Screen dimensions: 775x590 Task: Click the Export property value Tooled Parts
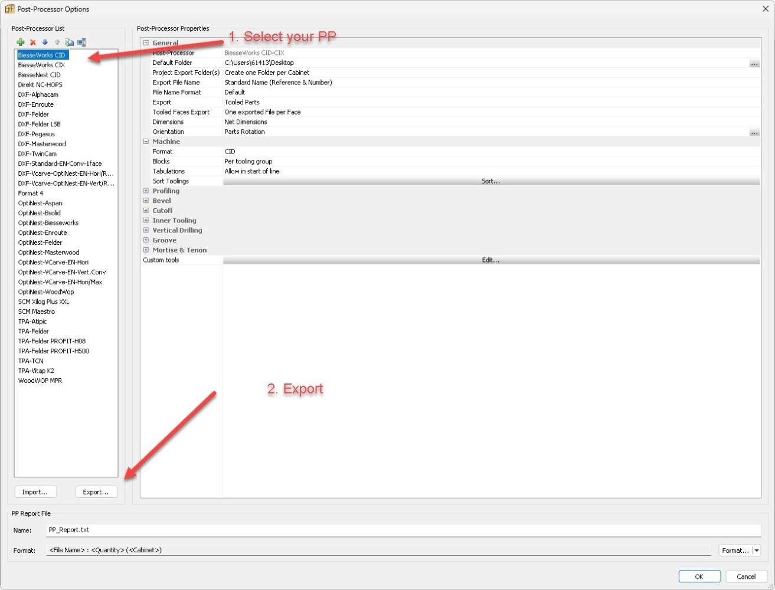tap(242, 103)
